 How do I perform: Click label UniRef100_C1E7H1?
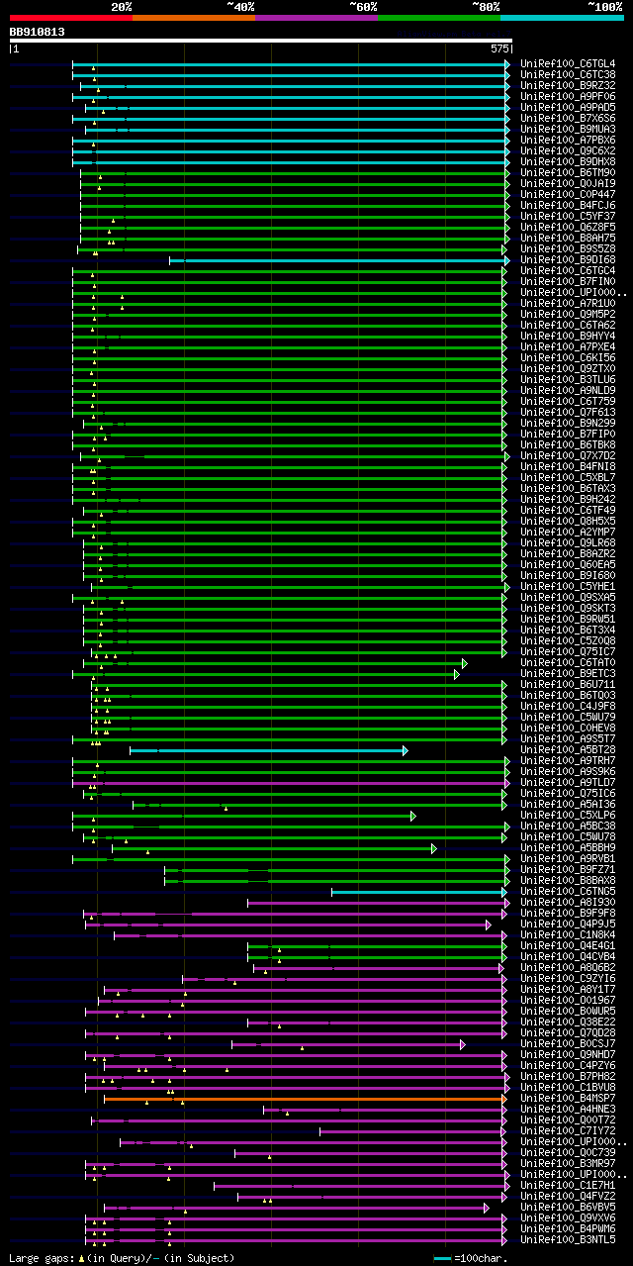click(x=568, y=1186)
